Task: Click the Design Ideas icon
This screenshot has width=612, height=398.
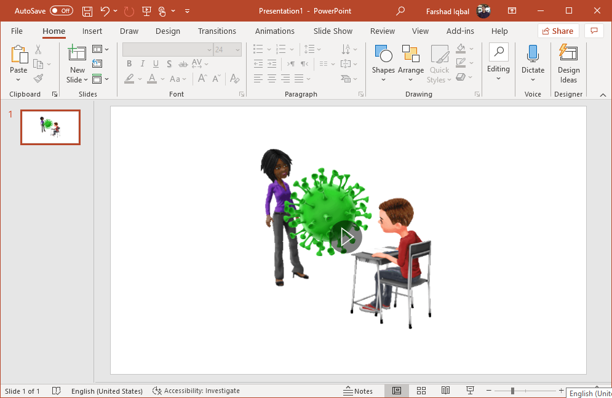Action: 568,64
